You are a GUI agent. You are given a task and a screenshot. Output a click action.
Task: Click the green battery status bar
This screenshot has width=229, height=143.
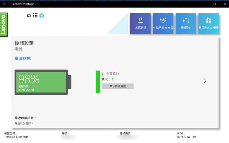pyautogui.click(x=98, y=82)
